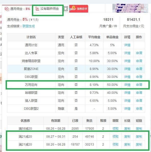
Task: Click the coin commission icon
Action: coord(7,9)
